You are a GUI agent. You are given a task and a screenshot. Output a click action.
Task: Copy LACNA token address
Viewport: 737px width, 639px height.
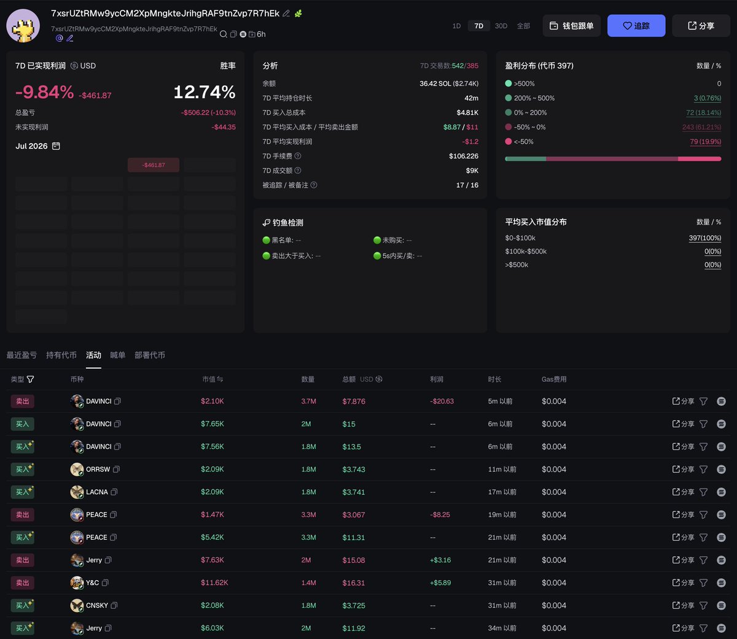[114, 492]
